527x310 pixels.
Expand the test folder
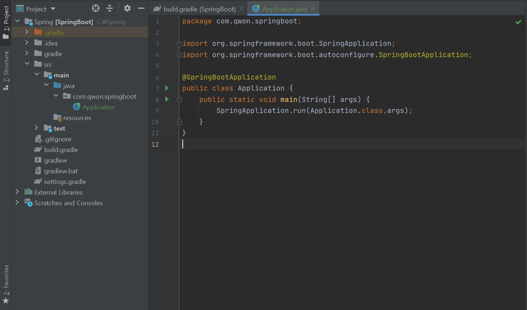37,128
